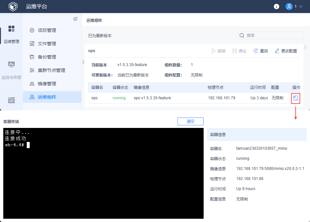Click the 启动 start button
This screenshot has width=310, height=222.
point(218,51)
